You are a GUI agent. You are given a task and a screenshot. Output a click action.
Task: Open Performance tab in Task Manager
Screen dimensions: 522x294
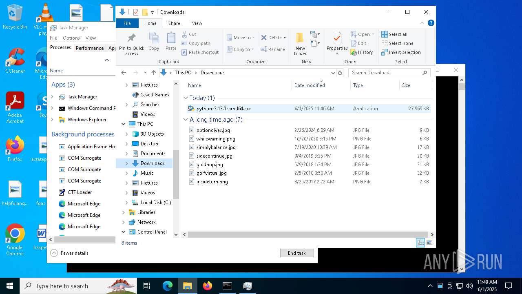90,48
